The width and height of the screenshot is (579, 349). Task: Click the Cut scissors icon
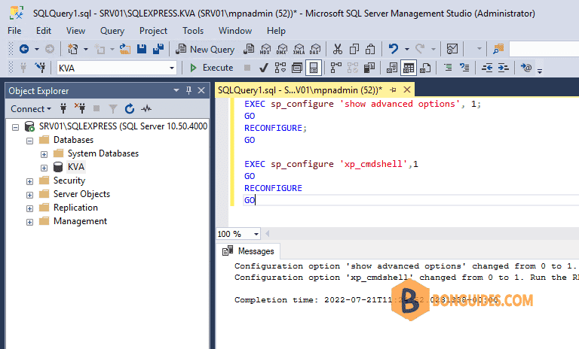pyautogui.click(x=338, y=49)
